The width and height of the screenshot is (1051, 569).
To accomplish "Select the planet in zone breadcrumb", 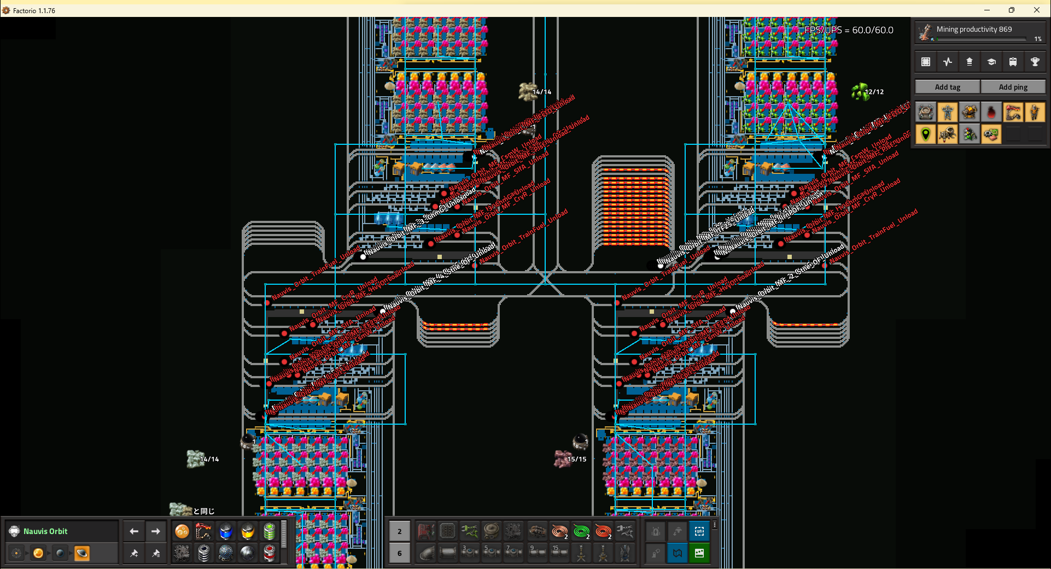I will 60,553.
